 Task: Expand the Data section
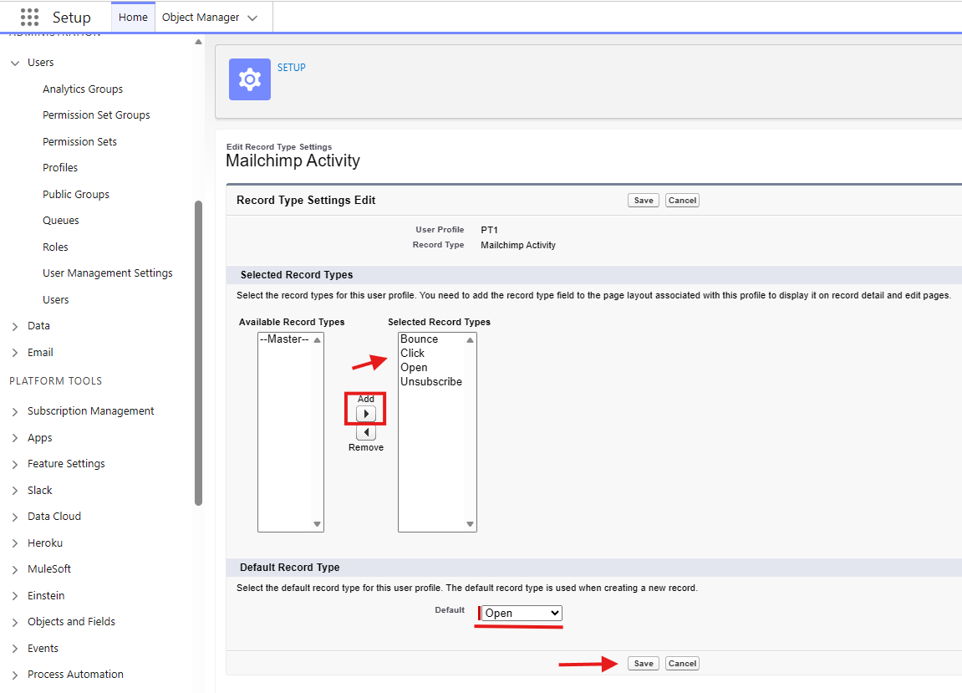(15, 327)
